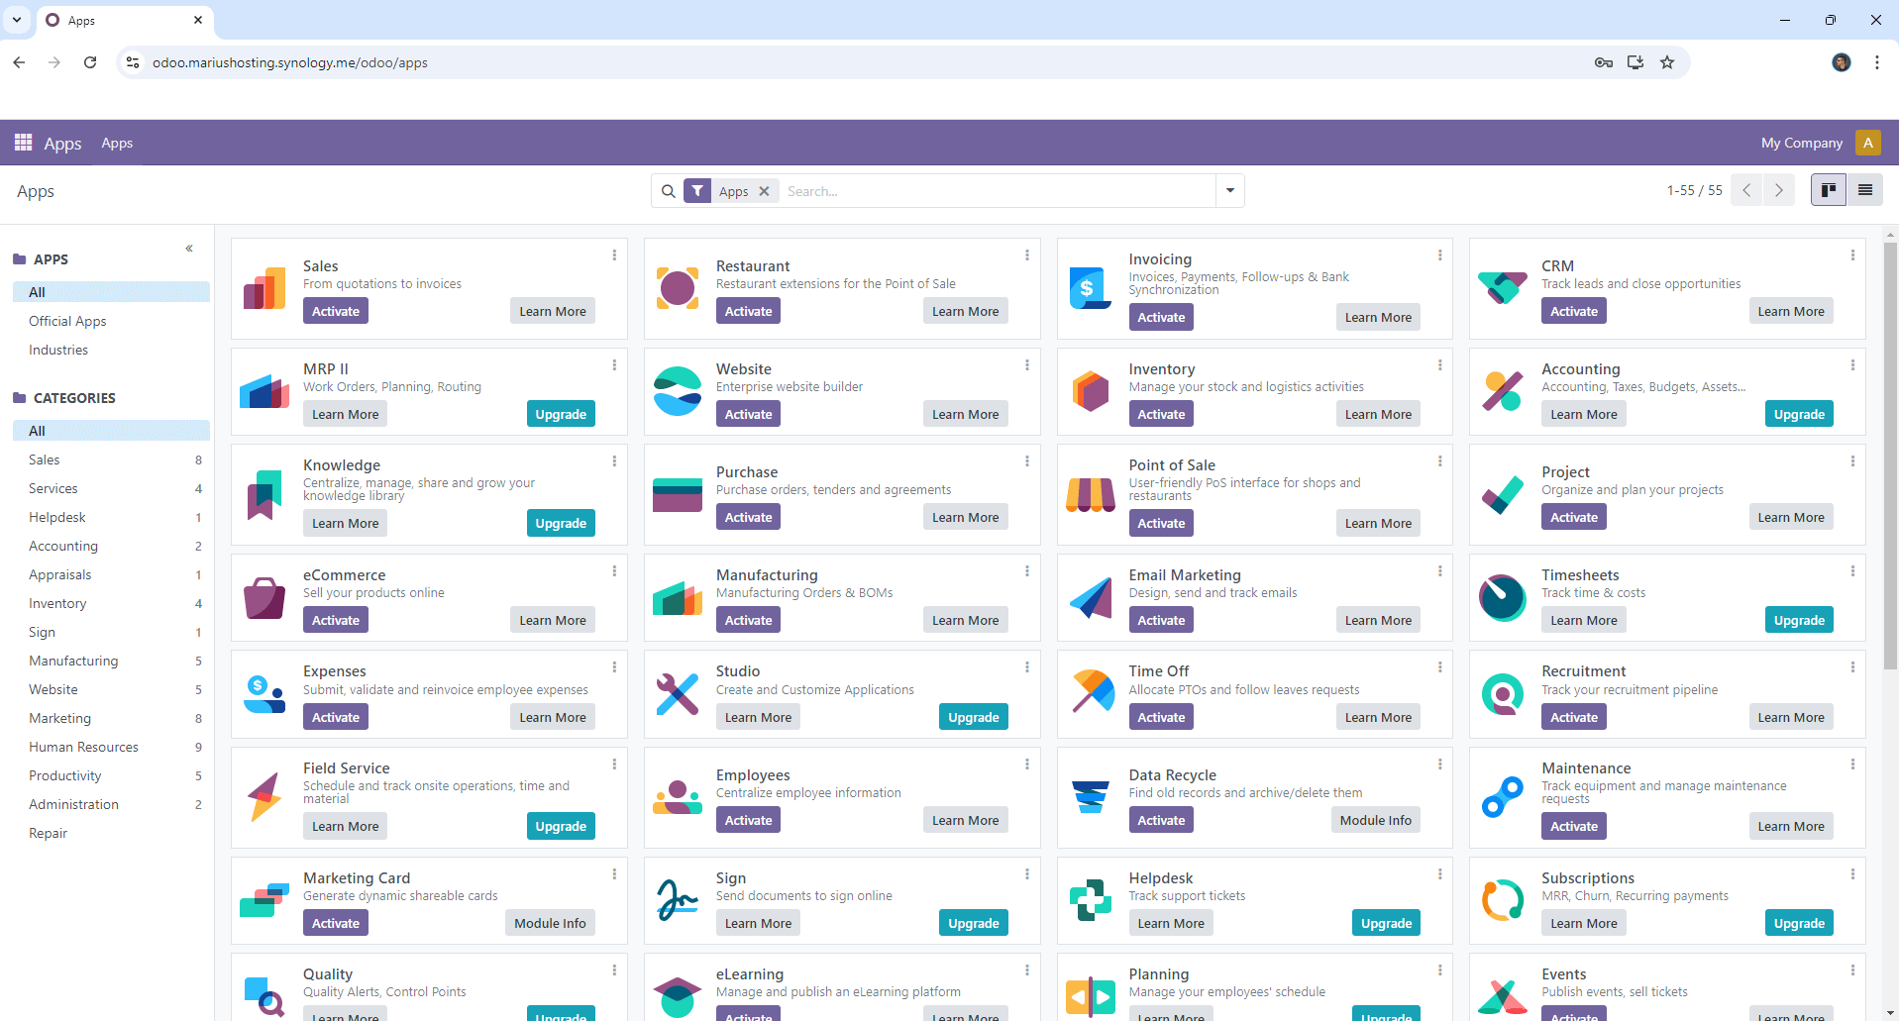Click the Inventory app icon
This screenshot has width=1899, height=1021.
coord(1091,391)
